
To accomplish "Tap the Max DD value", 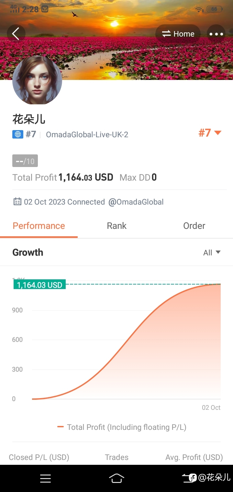I will coord(154,177).
